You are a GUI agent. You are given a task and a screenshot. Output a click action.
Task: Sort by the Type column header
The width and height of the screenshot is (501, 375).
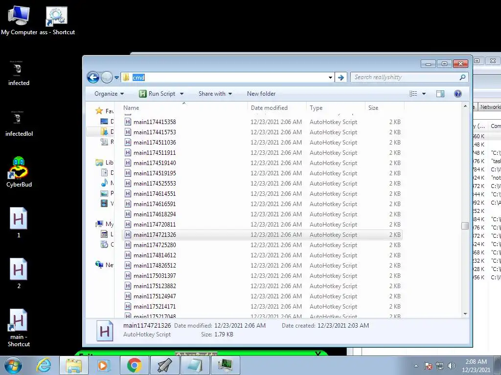pos(336,108)
